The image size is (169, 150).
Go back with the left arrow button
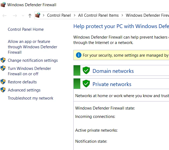pyautogui.click(x=5, y=16)
